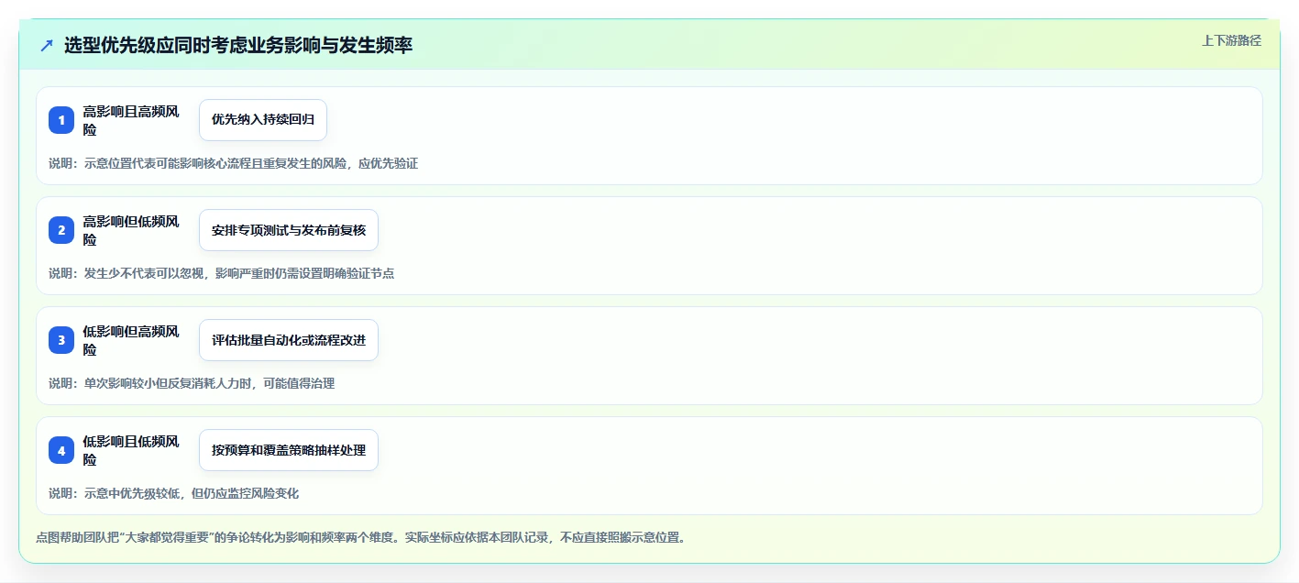Click the heading 选型优先级应同时考虑业务影响与发生频率
This screenshot has width=1299, height=583.
click(x=238, y=45)
